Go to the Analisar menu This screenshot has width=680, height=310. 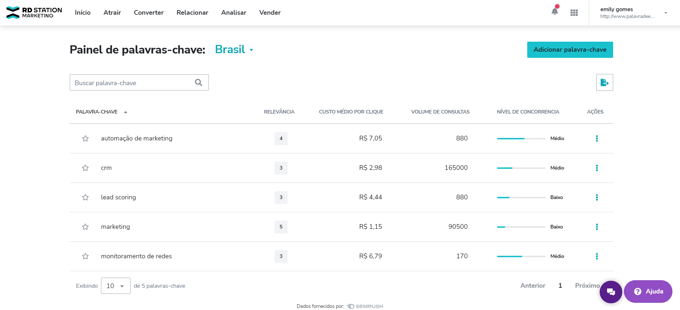point(234,13)
